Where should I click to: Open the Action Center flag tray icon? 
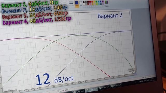(140, 81)
